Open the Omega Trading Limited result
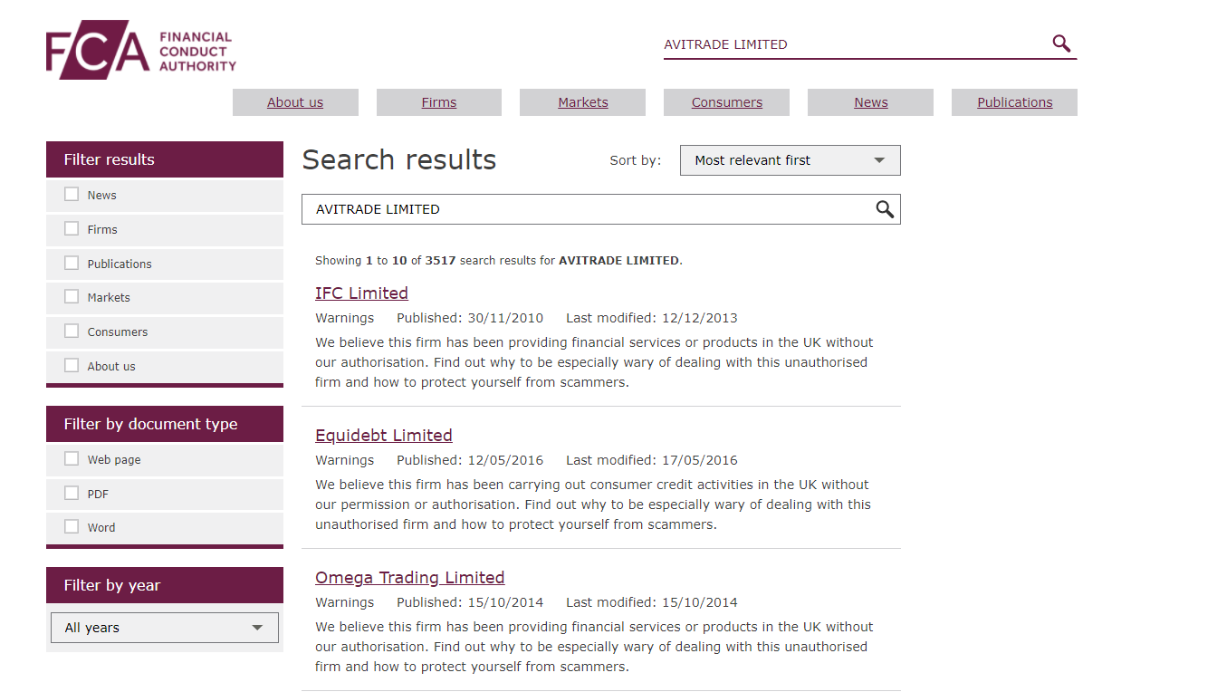The height and width of the screenshot is (692, 1217). tap(410, 577)
